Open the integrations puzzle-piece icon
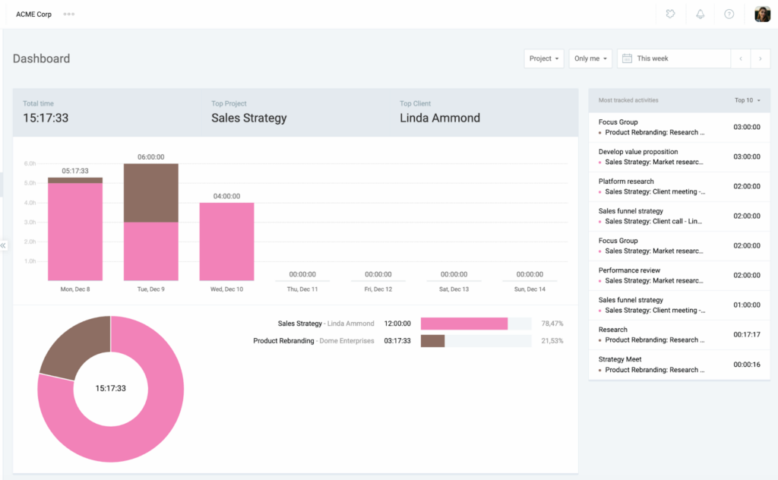Image resolution: width=778 pixels, height=480 pixels. (x=671, y=14)
